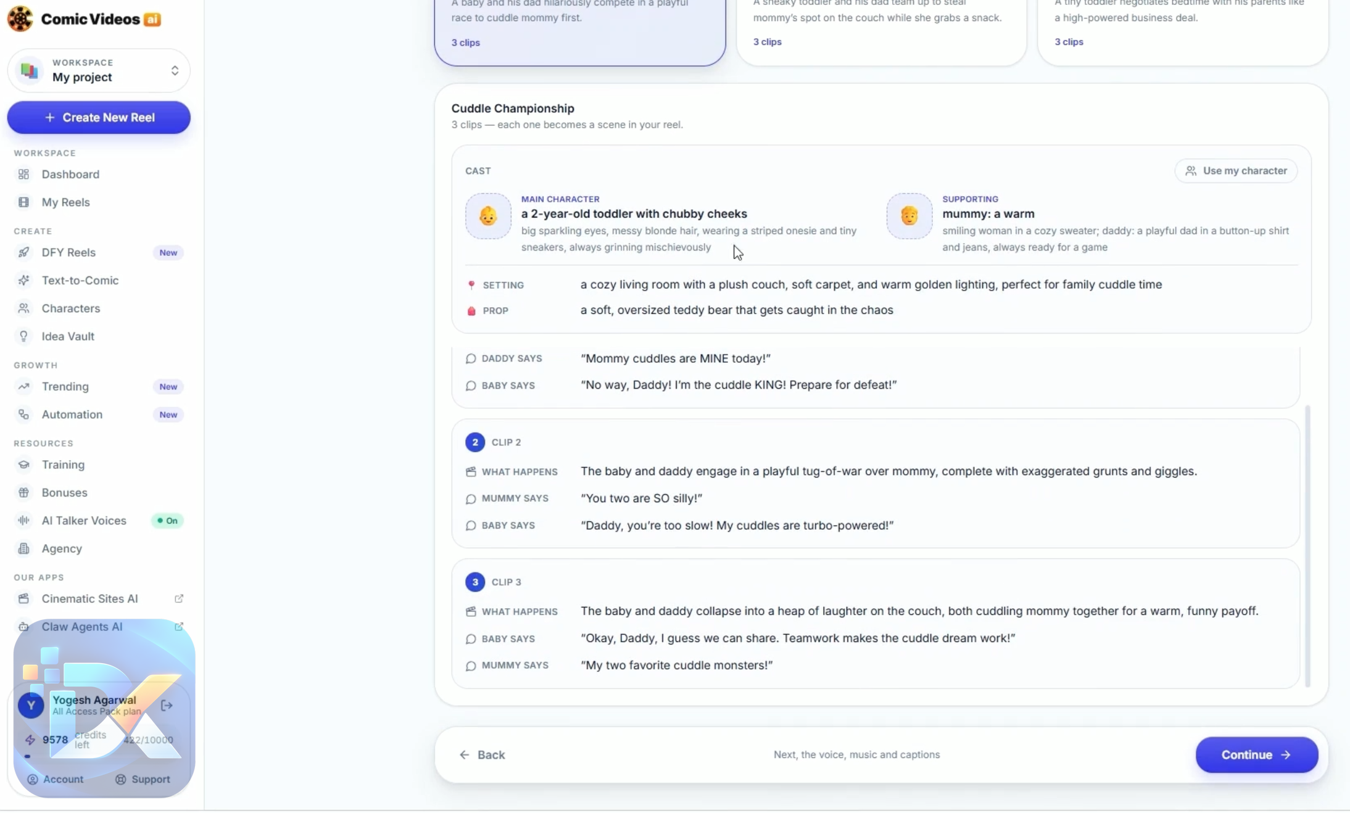Click the Continue button
The width and height of the screenshot is (1350, 813).
1256,754
